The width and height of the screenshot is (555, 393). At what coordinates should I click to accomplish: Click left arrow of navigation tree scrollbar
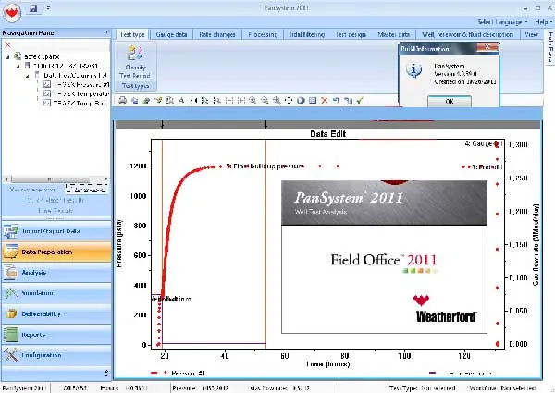coord(6,179)
